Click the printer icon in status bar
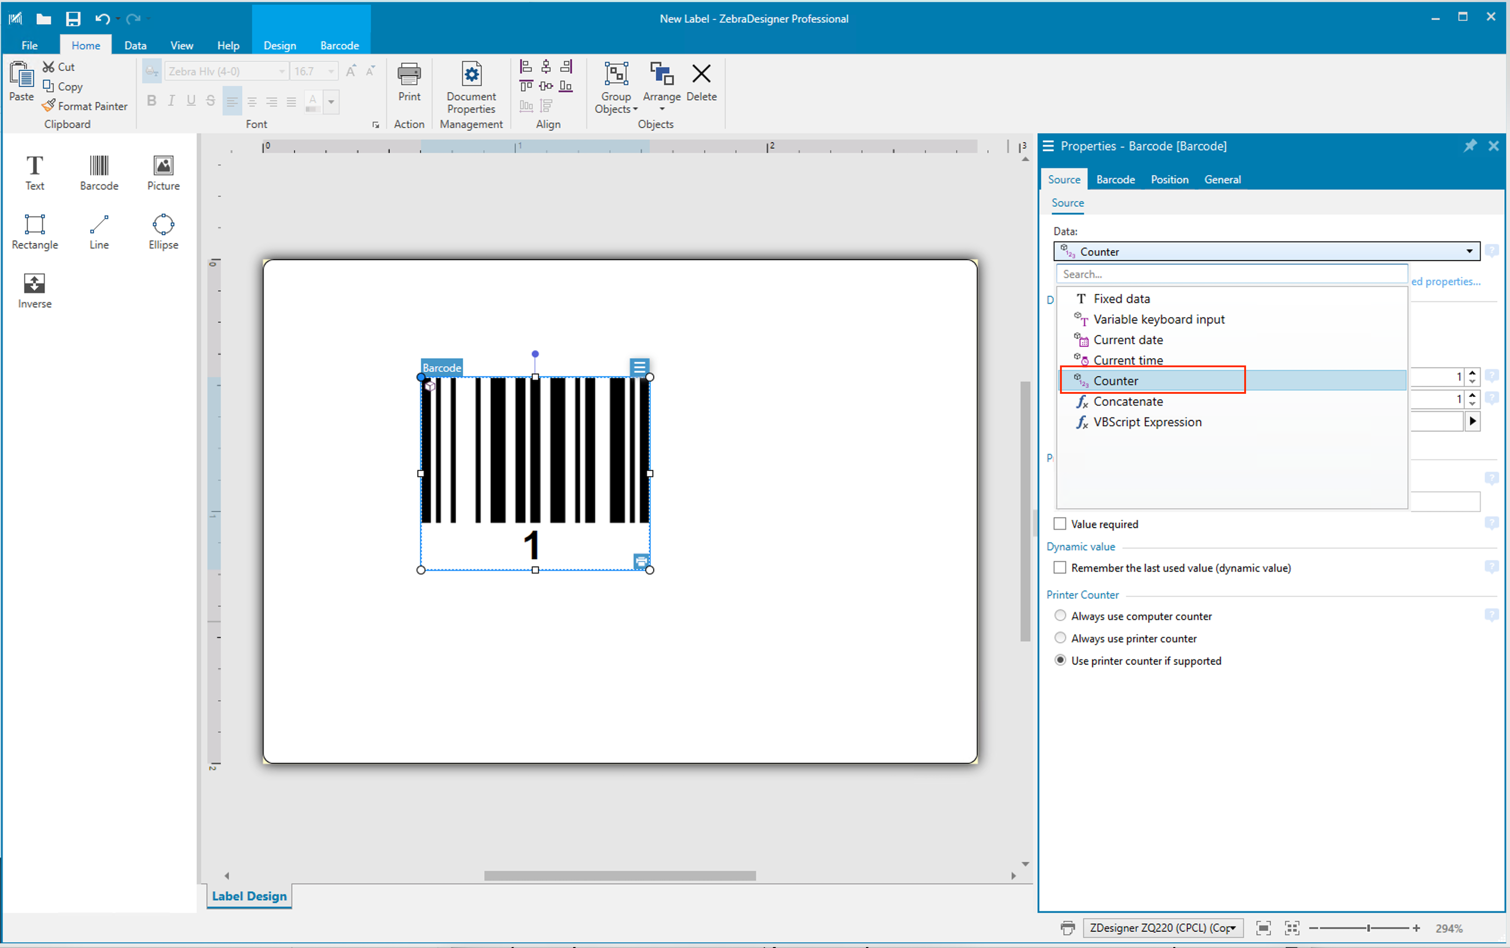Viewport: 1510px width, 948px height. 1067,928
